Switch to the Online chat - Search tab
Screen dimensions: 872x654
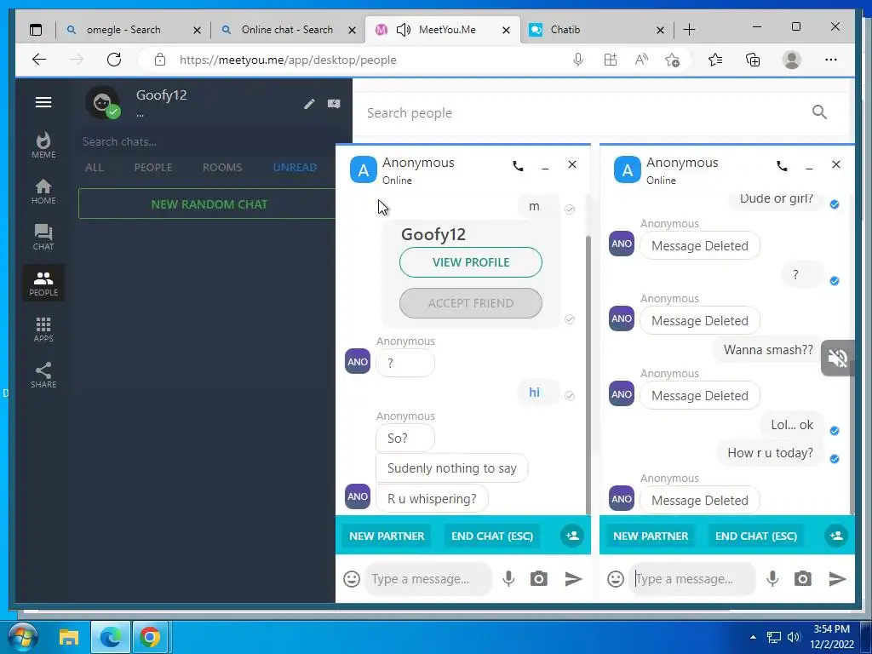point(288,30)
